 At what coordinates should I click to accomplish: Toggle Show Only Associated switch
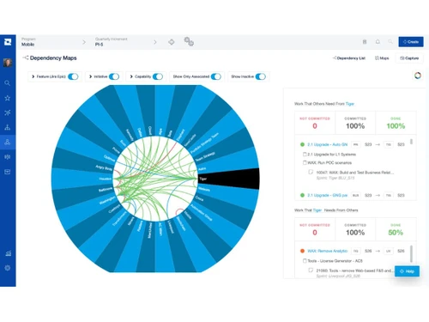click(216, 76)
